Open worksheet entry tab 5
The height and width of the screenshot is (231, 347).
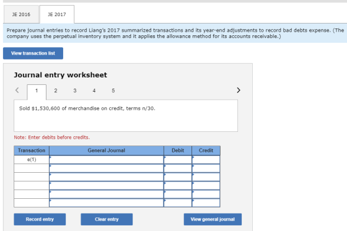pos(113,90)
